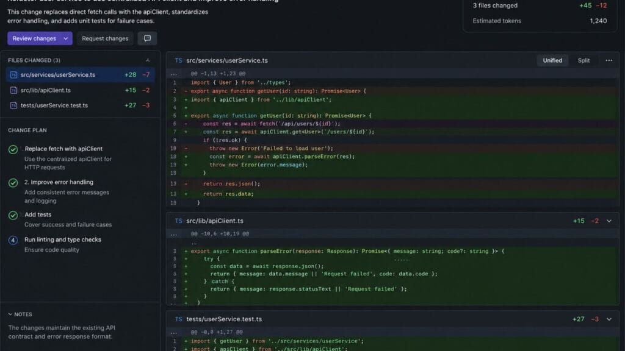Image resolution: width=625 pixels, height=351 pixels.
Task: Select src/lib/apiClient.ts in file list
Action: [80, 90]
